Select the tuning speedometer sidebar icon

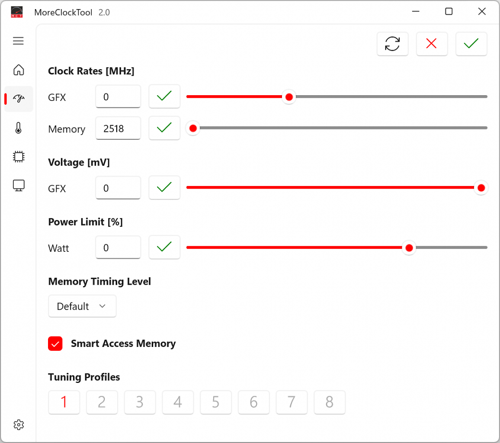click(19, 99)
